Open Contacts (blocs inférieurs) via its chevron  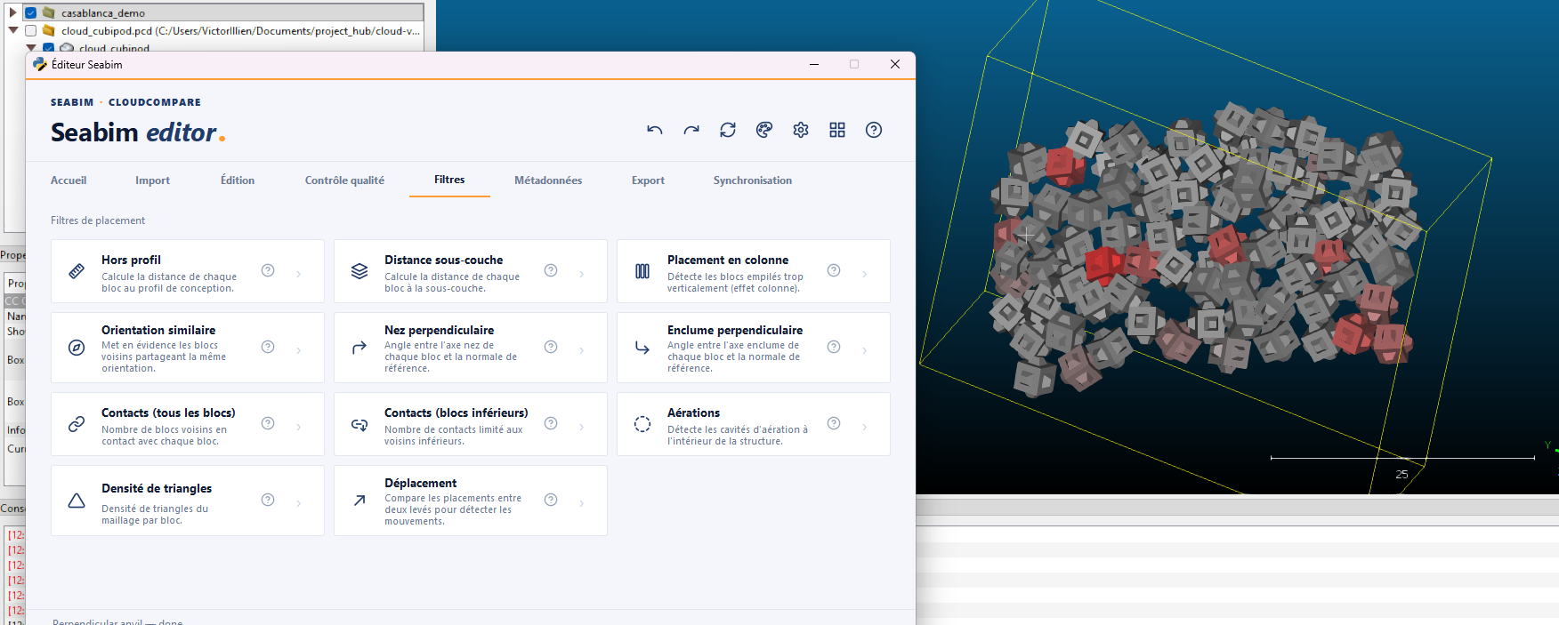click(581, 427)
